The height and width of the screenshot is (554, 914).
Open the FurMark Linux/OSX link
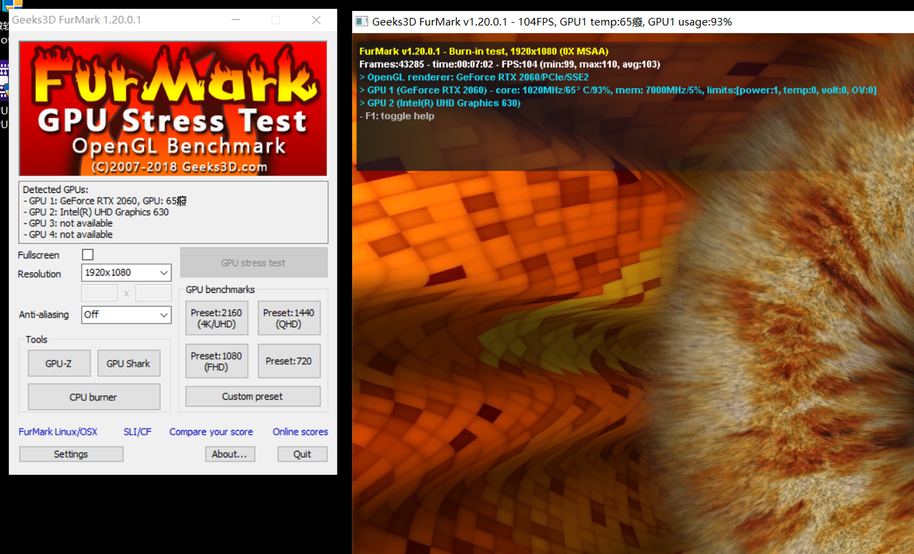pyautogui.click(x=58, y=432)
